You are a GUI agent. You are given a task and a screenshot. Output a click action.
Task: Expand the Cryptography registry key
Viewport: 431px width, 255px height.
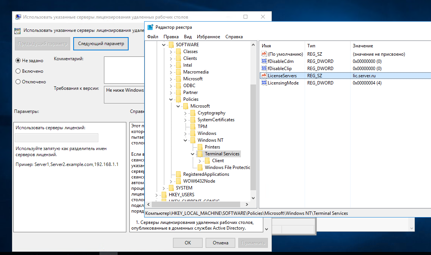pyautogui.click(x=185, y=113)
